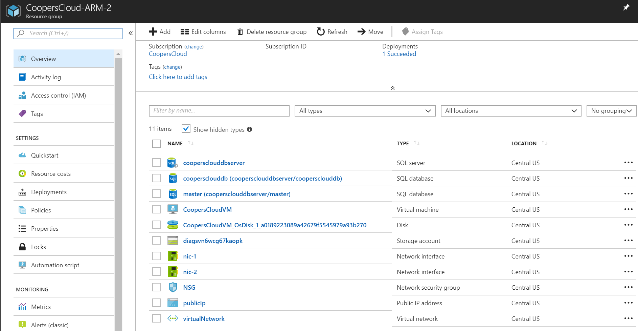Image resolution: width=638 pixels, height=331 pixels.
Task: Click the SQL server icon for coopersclouddbserver
Action: coord(173,163)
